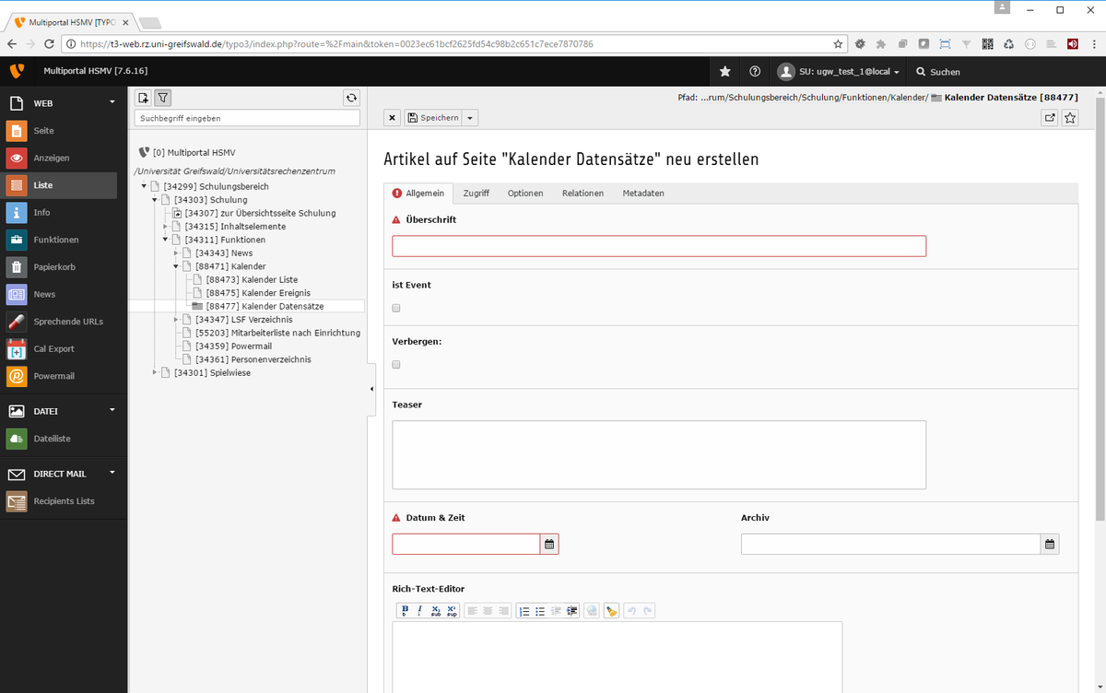1106x693 pixels.
Task: Refresh the page tree
Action: coord(350,98)
